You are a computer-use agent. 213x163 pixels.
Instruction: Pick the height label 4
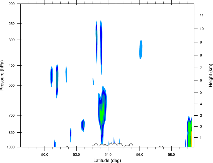click(x=201, y=104)
